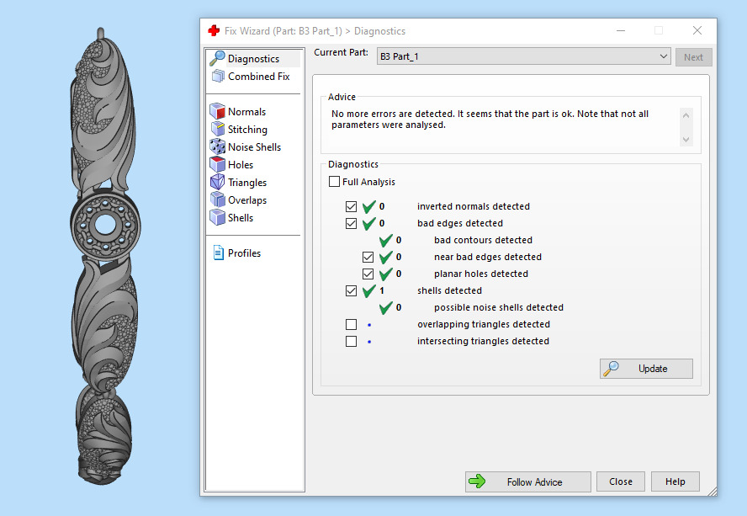Open the Holes fix page
This screenshot has width=747, height=516.
click(x=240, y=164)
